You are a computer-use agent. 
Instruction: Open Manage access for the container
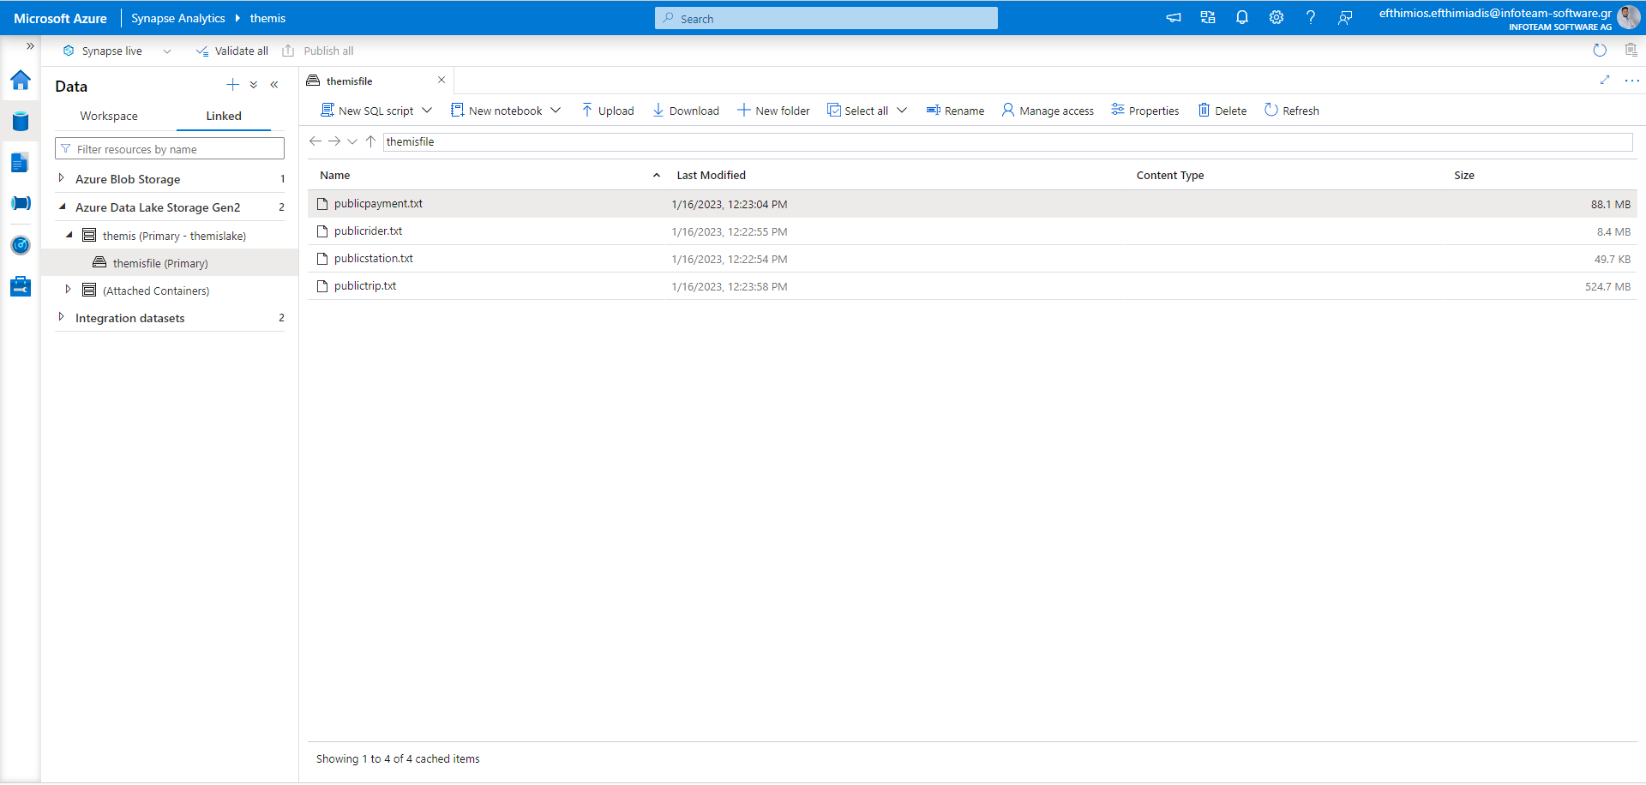(1047, 110)
